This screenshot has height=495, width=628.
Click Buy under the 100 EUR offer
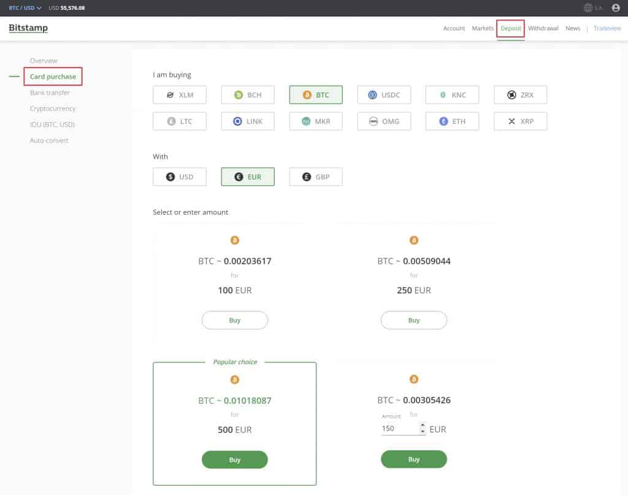coord(235,320)
